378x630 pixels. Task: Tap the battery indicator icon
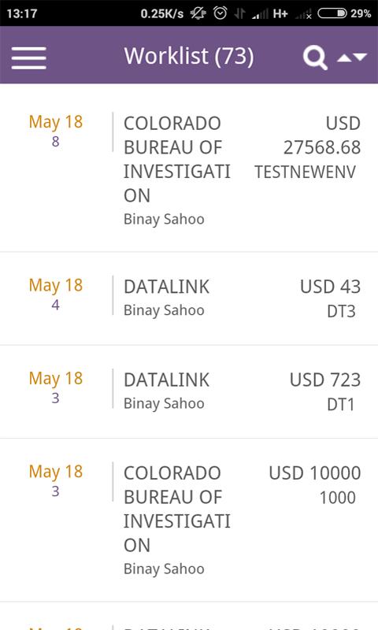pos(332,13)
